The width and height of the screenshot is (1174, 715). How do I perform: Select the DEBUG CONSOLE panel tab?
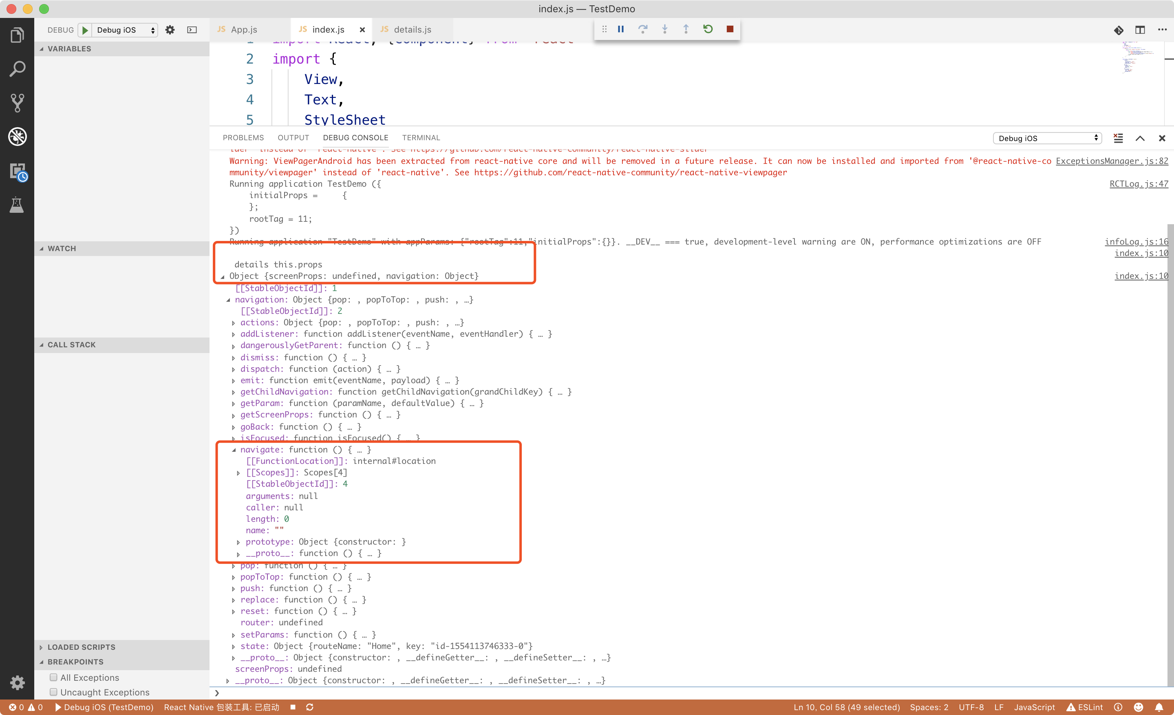(355, 138)
